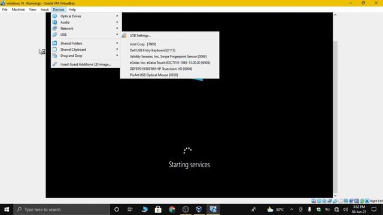Click the Guest Additions wrench icon
This screenshot has height=215, width=383.
(54, 64)
